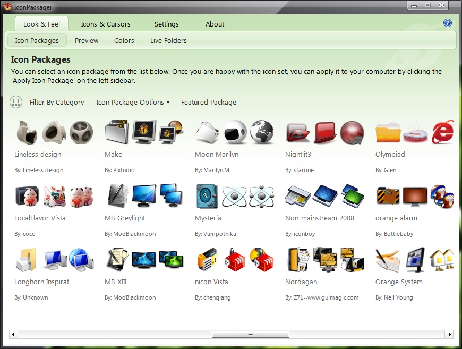This screenshot has height=349, width=462.
Task: Click the Non-mainstream 2008 package name
Action: coord(320,218)
